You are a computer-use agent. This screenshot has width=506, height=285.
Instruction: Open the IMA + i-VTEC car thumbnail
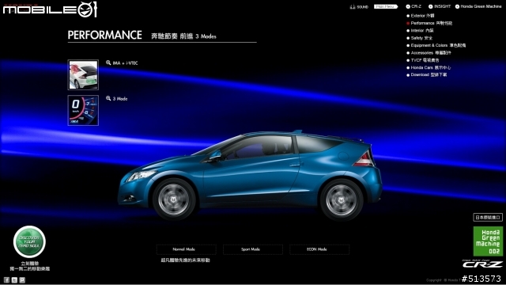pos(83,74)
